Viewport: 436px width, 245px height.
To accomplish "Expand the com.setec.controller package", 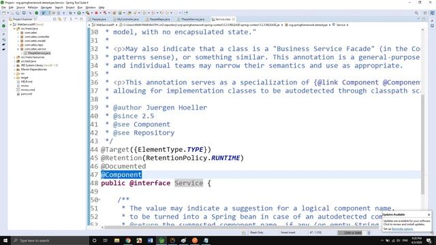I will pos(18,37).
